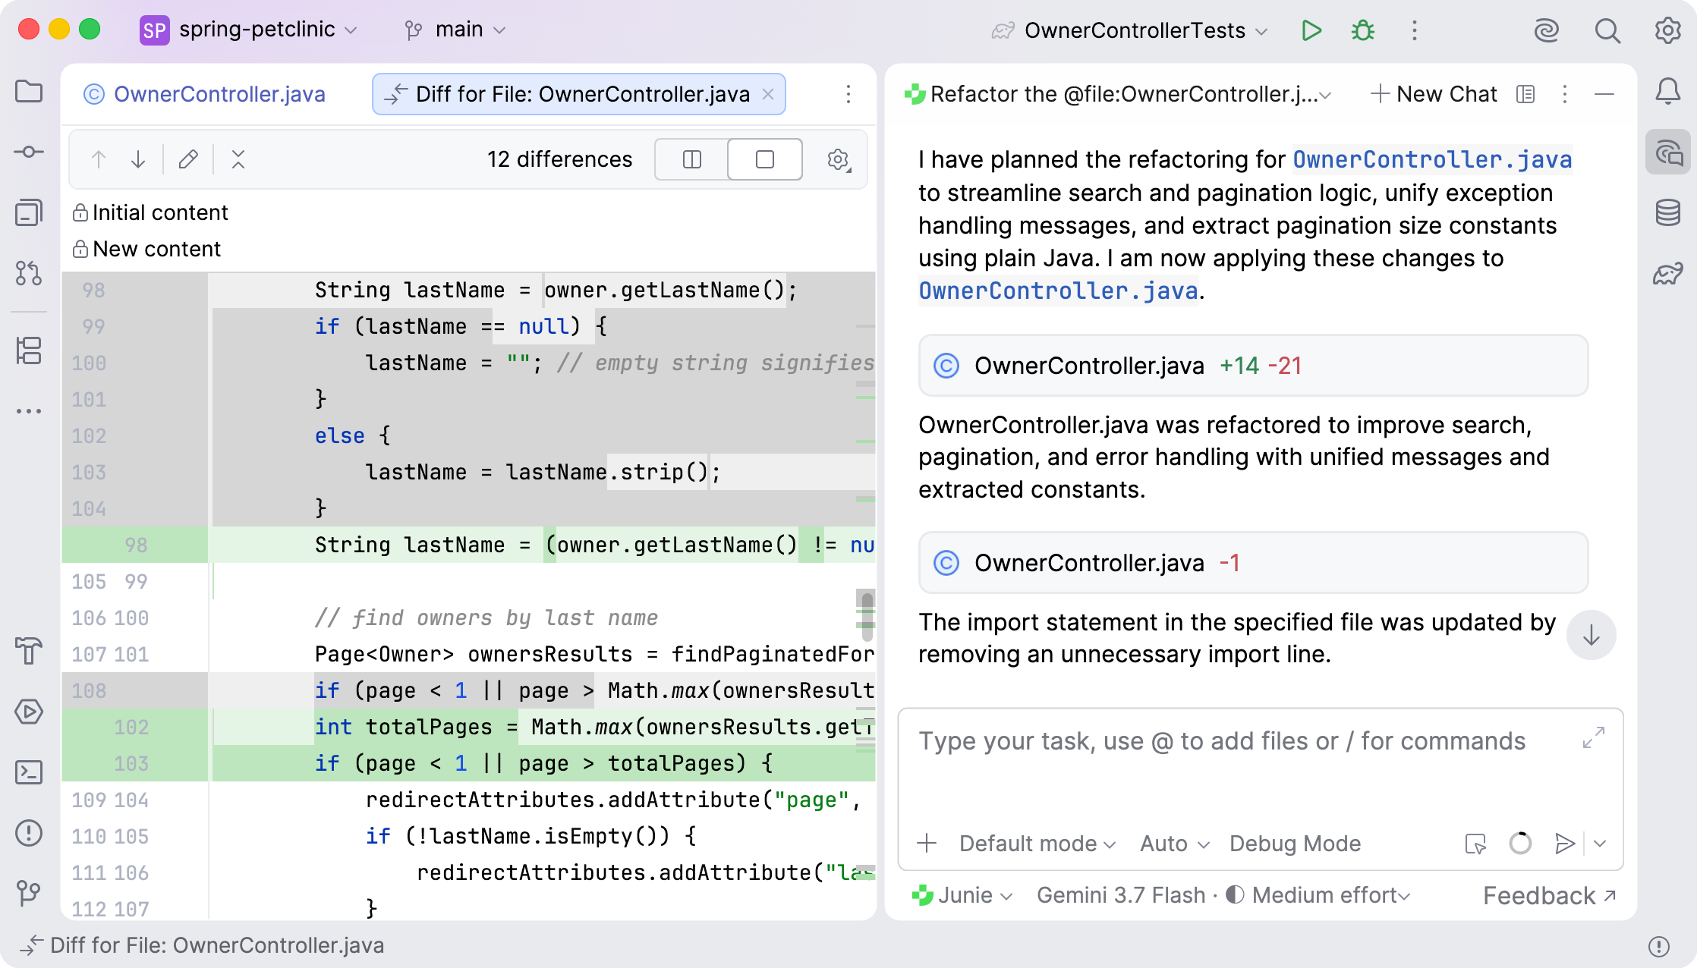Show more tool windows ellipsis
The width and height of the screenshot is (1697, 968).
[x=29, y=411]
